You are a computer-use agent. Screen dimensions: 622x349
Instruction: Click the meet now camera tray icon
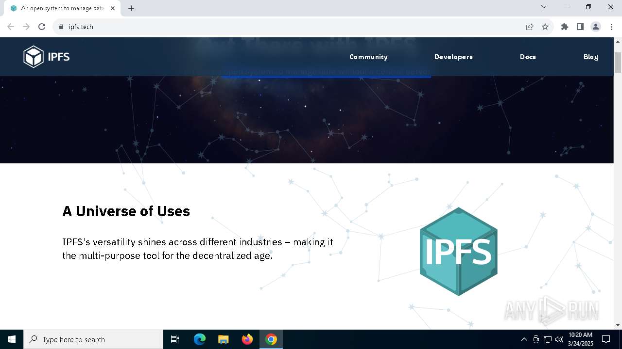[x=536, y=339]
